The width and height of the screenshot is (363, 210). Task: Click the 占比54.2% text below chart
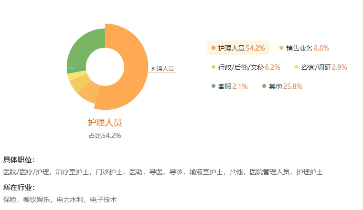[105, 136]
